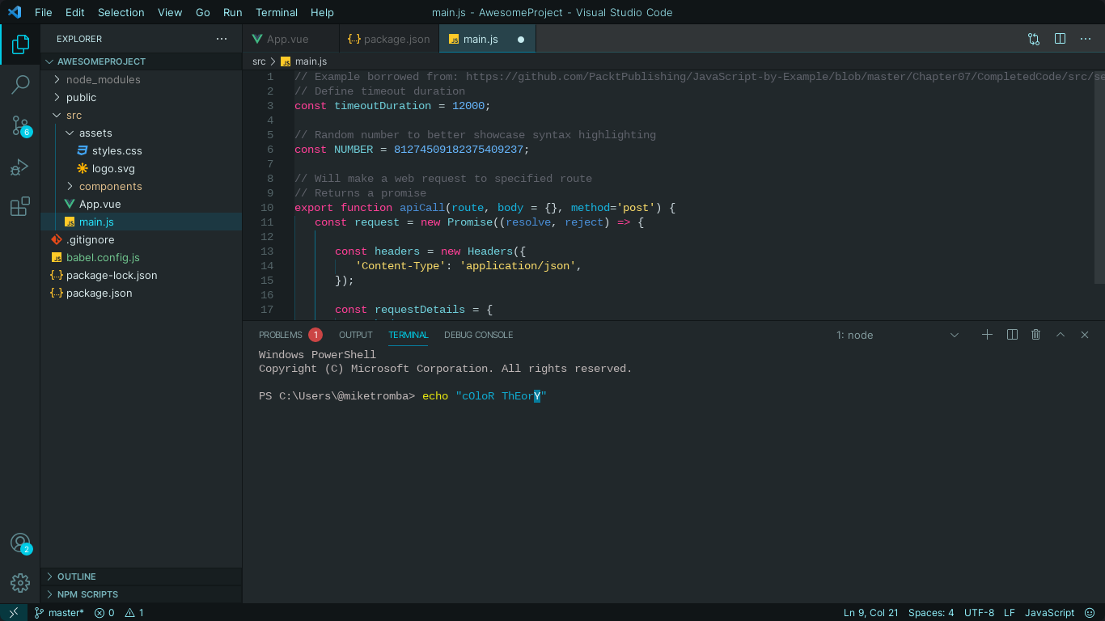Open Source Control view with 6 changes
Image resolution: width=1105 pixels, height=621 pixels.
tap(20, 125)
